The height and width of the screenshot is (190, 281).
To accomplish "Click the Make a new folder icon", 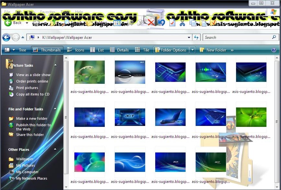I will coord(11,118).
